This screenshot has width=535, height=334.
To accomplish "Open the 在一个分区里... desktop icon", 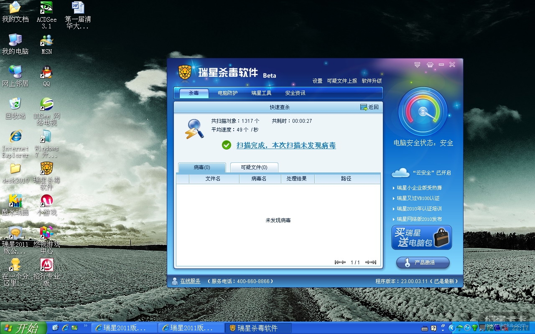I will point(15,272).
